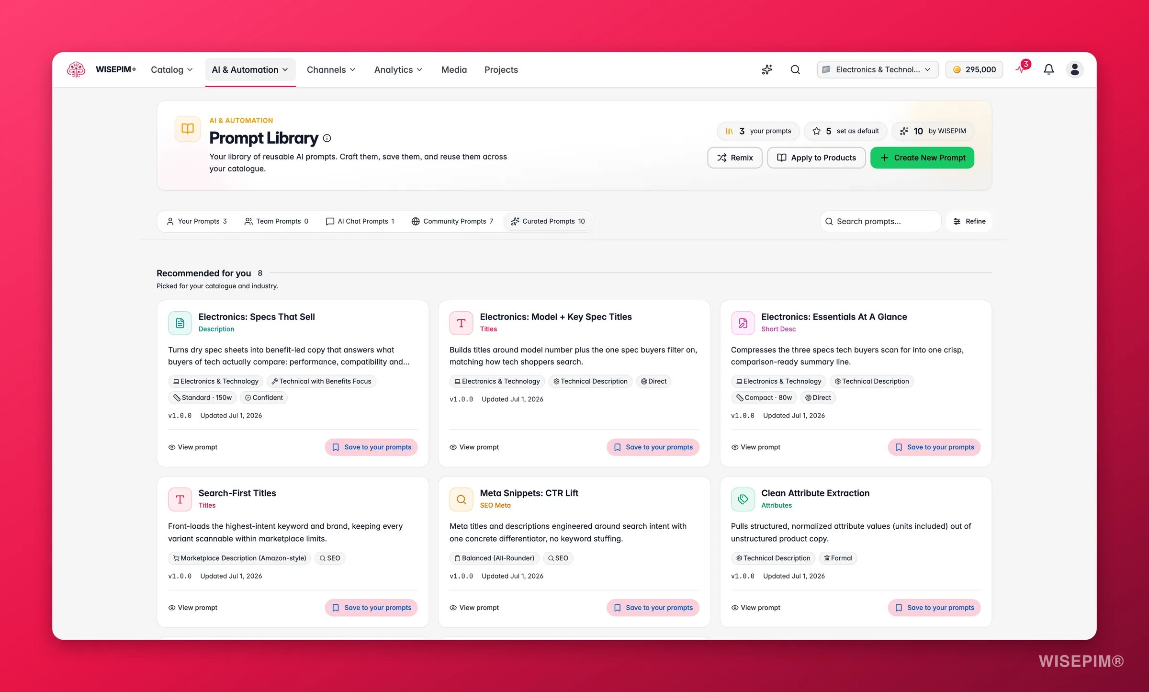This screenshot has height=692, width=1149.
Task: Click the magnifier icon on Meta Snippets: CTR Lift
Action: point(461,499)
